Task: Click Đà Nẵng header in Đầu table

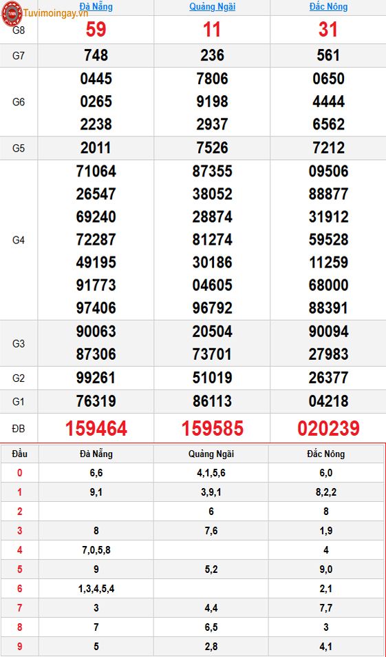Action: coord(96,454)
